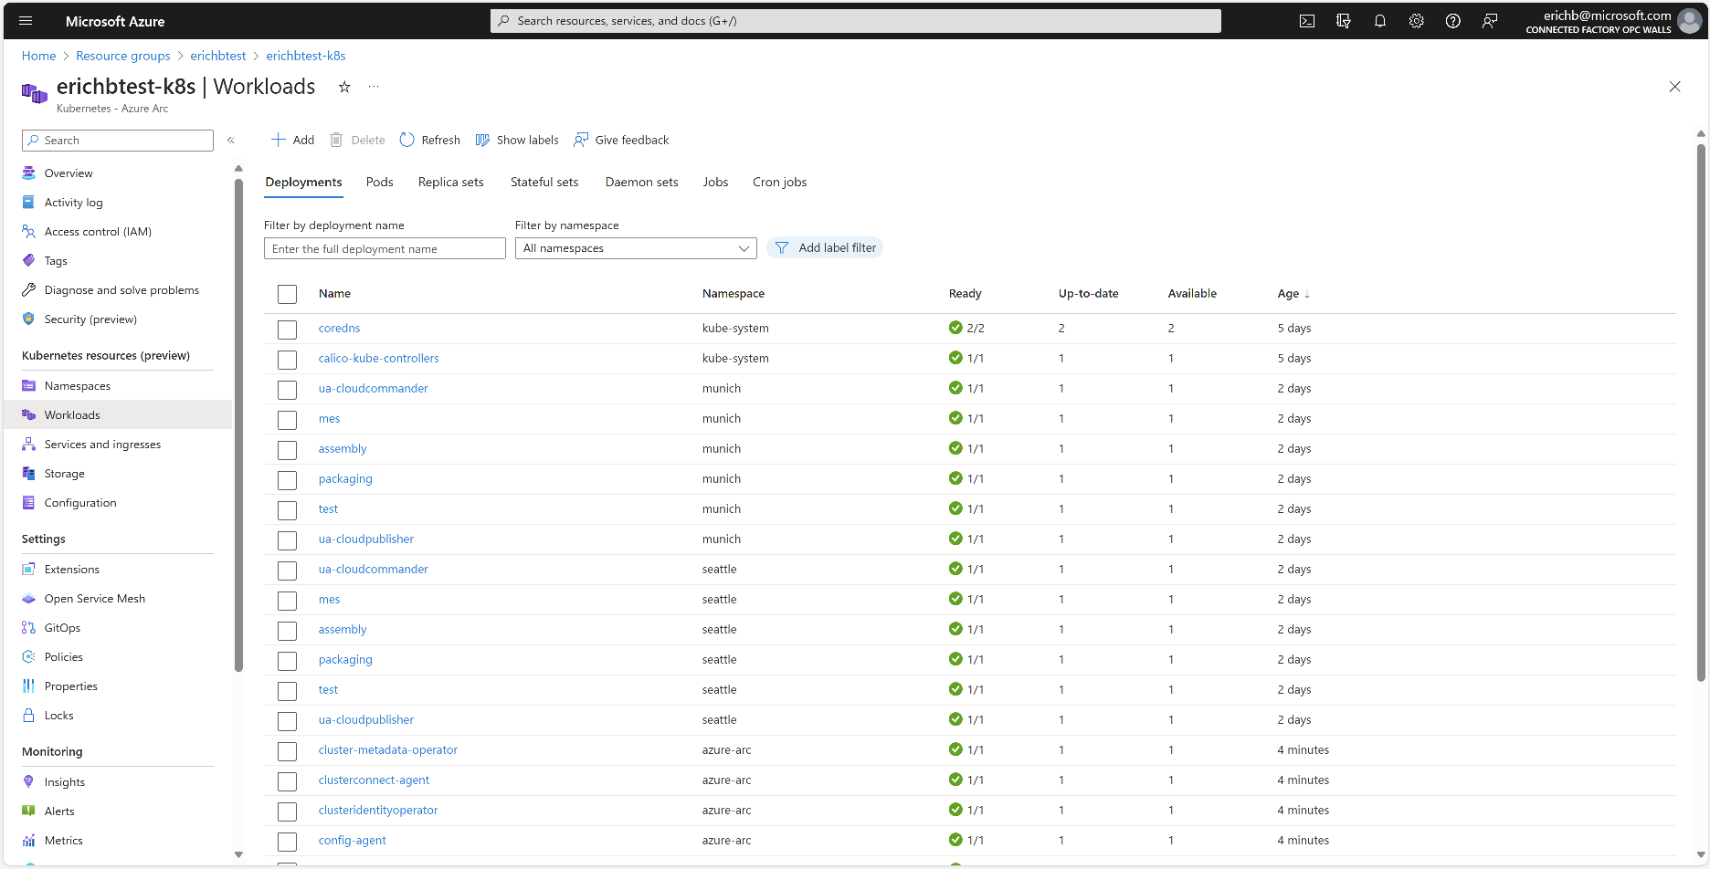This screenshot has height=869, width=1710.
Task: Open the clusteridentityoperator link
Action: pyautogui.click(x=378, y=811)
